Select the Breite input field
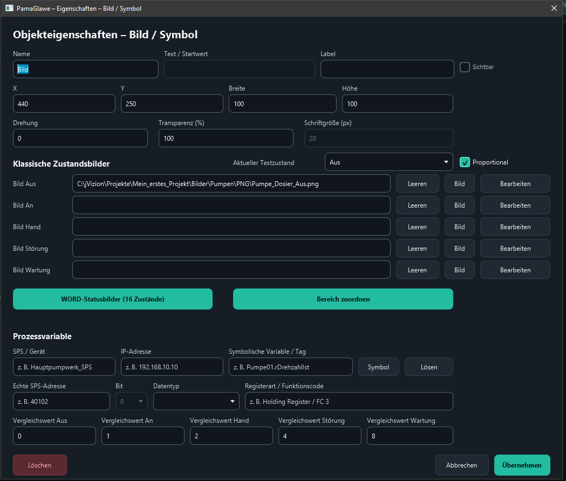Screen dimensions: 566x481 (282, 104)
